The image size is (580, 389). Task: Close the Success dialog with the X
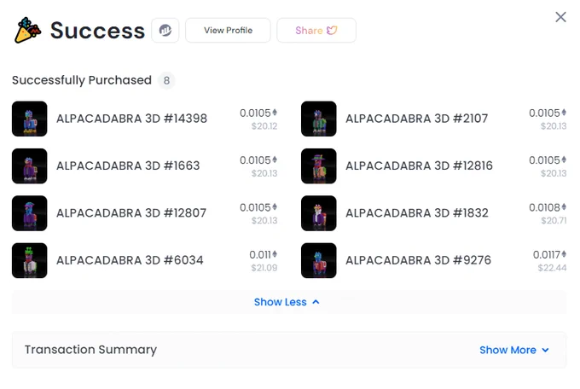[x=560, y=17]
